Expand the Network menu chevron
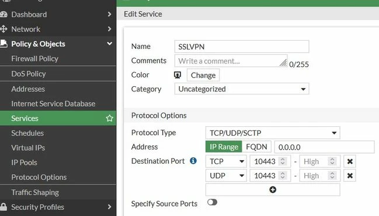The image size is (379, 216). click(109, 29)
